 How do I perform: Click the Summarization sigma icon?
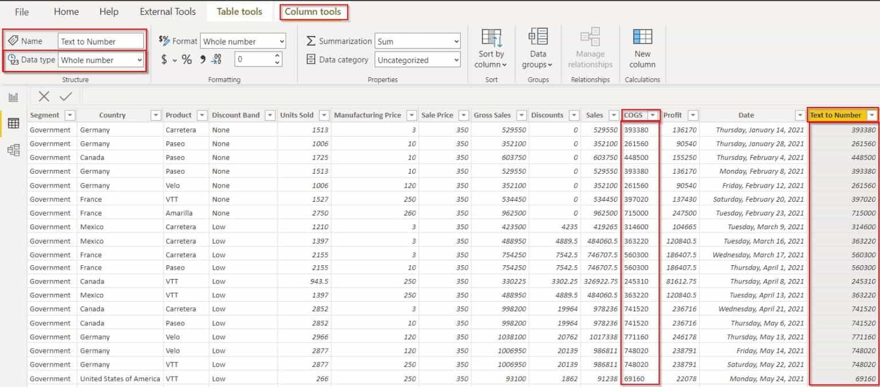click(311, 41)
